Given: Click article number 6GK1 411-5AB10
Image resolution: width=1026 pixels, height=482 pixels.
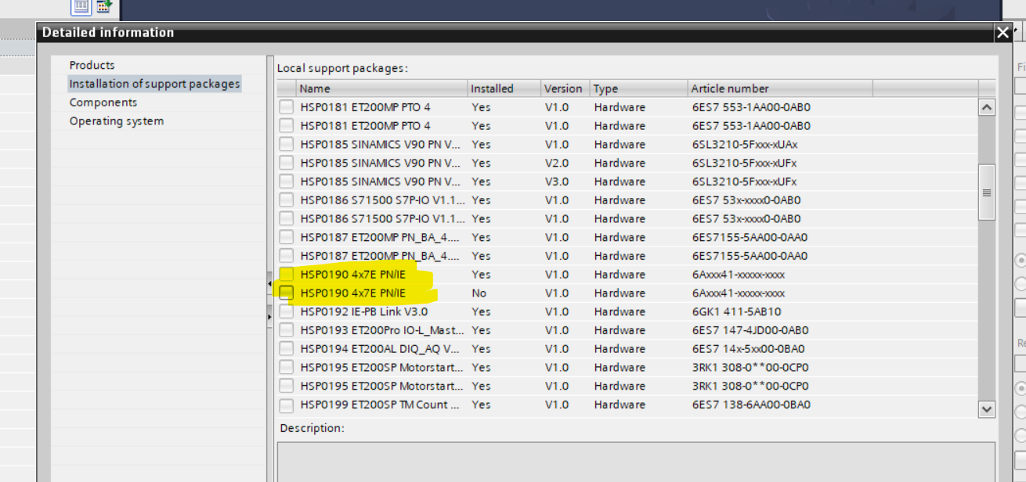Looking at the screenshot, I should coord(736,311).
